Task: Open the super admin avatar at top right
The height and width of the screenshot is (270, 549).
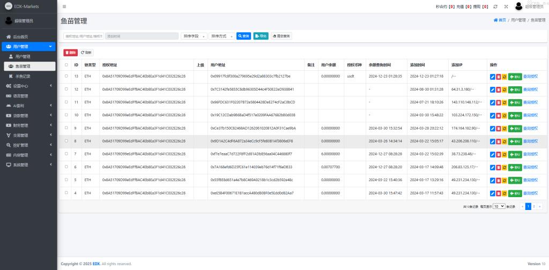Action: pos(518,6)
